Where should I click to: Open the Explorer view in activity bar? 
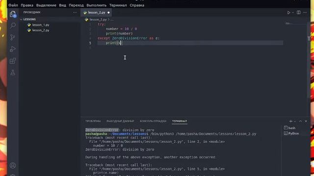point(13,14)
